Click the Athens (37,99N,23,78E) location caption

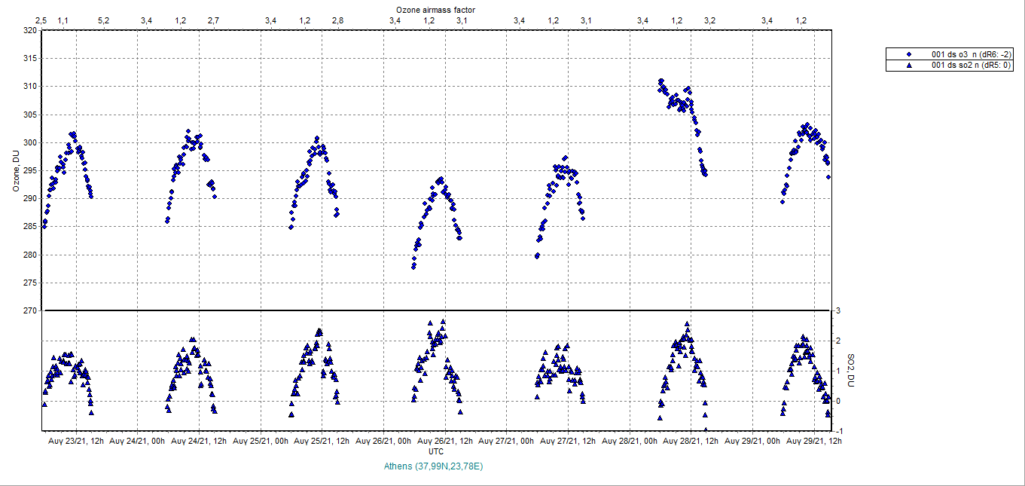(433, 466)
